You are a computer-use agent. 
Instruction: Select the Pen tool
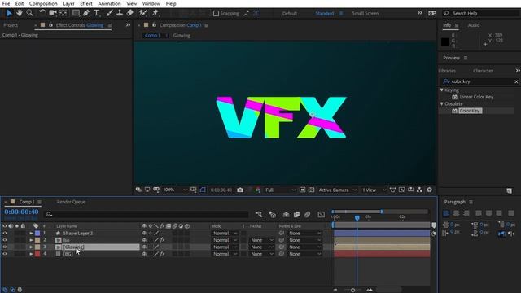pyautogui.click(x=86, y=13)
